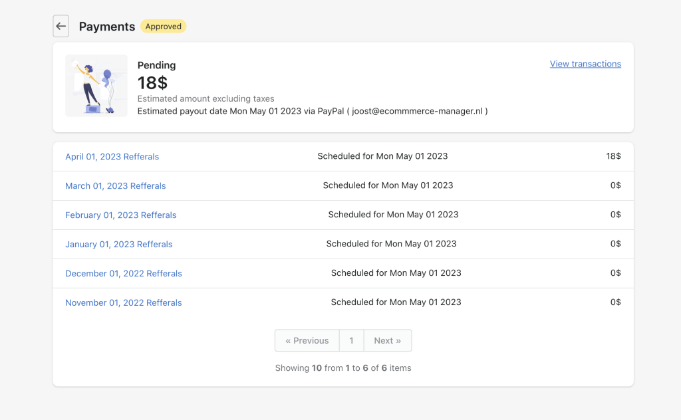The width and height of the screenshot is (681, 420).
Task: Click the 0$ amount in the January row
Action: (x=615, y=244)
